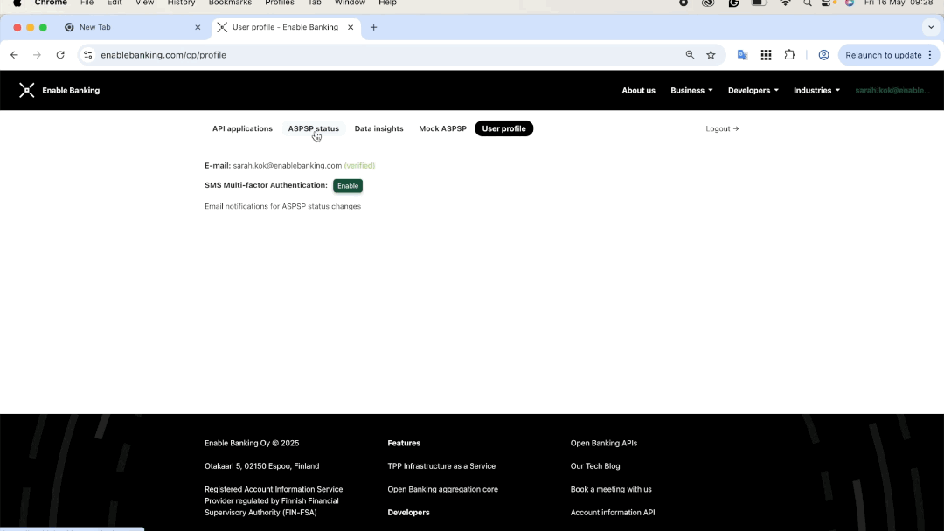This screenshot has width=944, height=531.
Task: Expand the Business dropdown menu
Action: [691, 90]
